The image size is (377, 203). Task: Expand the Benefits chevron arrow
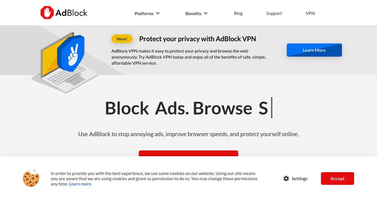pos(206,13)
